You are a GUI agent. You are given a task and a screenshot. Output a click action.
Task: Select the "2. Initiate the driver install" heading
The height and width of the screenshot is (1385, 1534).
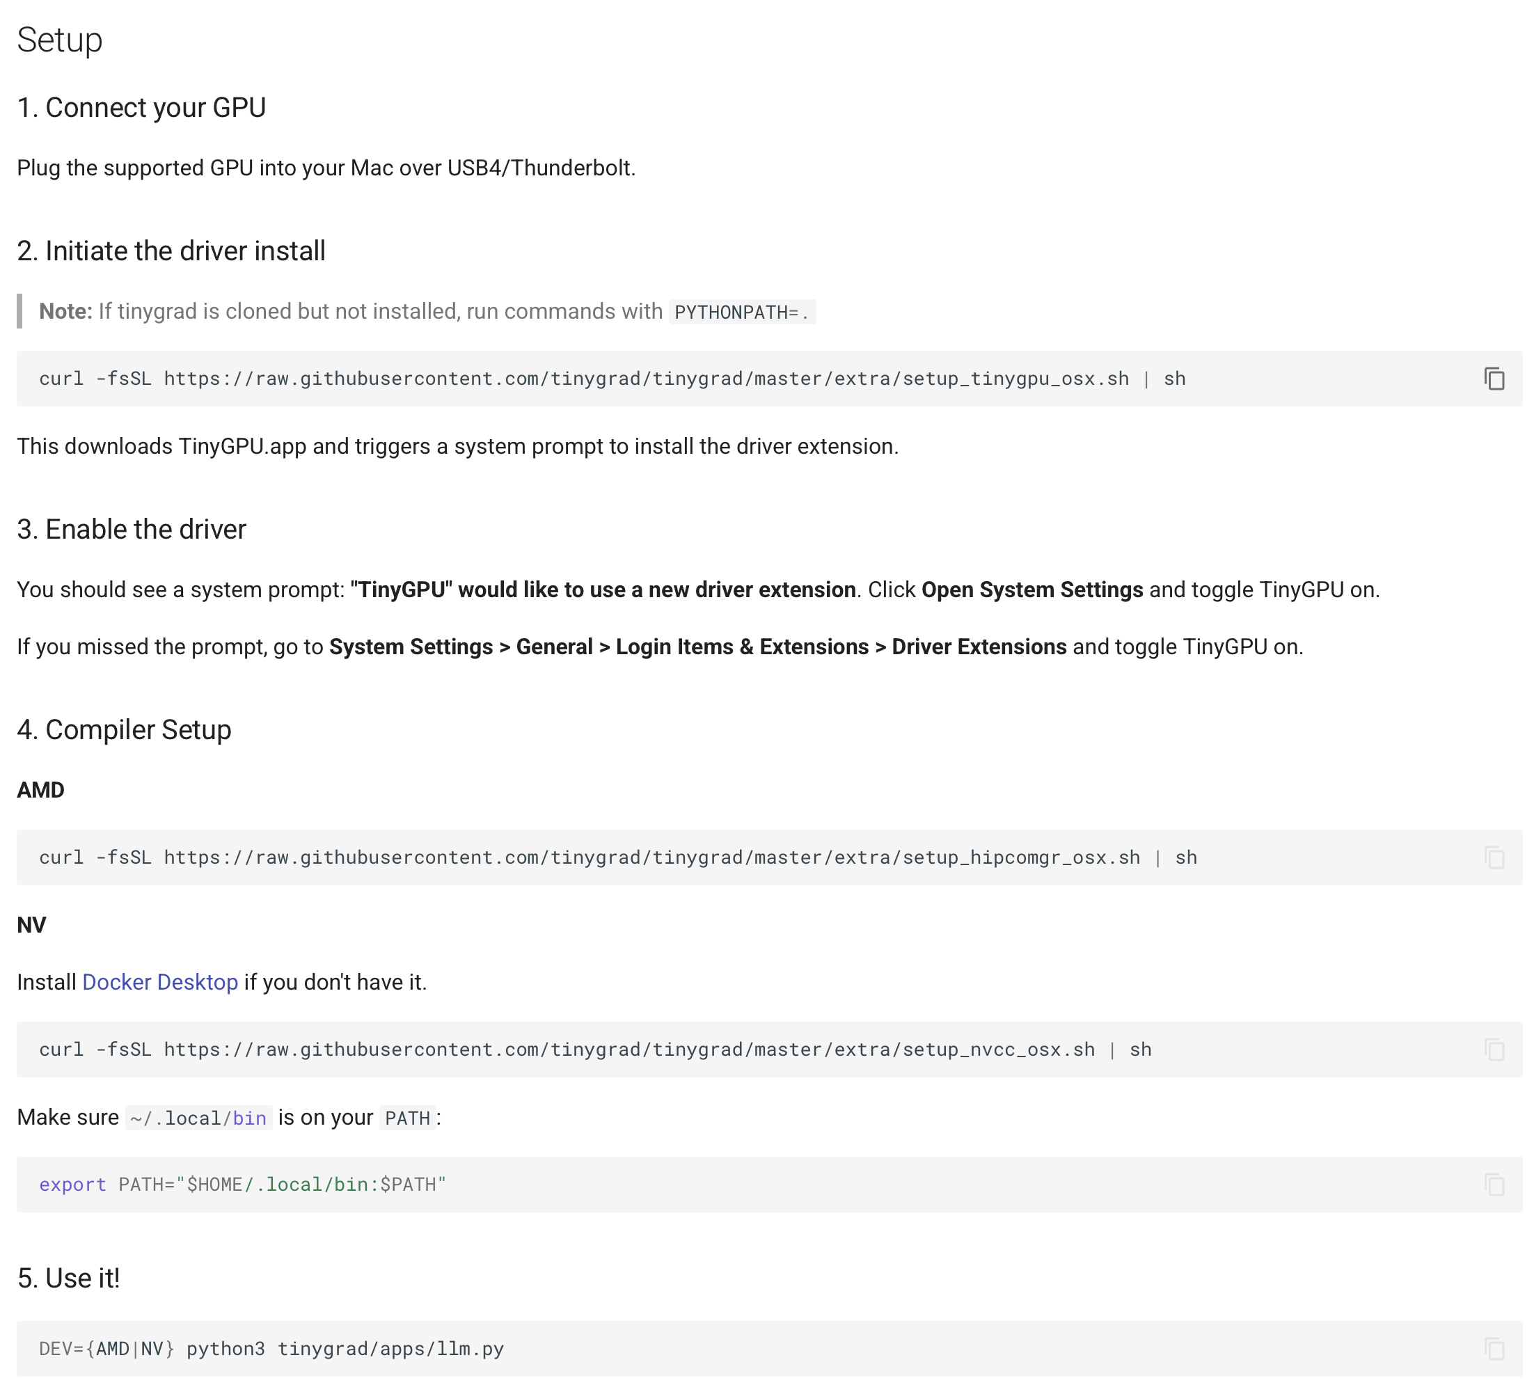point(171,251)
